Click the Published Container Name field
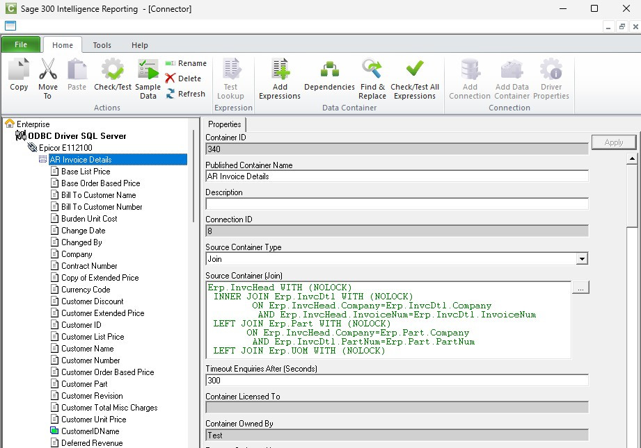Image resolution: width=641 pixels, height=448 pixels. coord(397,176)
